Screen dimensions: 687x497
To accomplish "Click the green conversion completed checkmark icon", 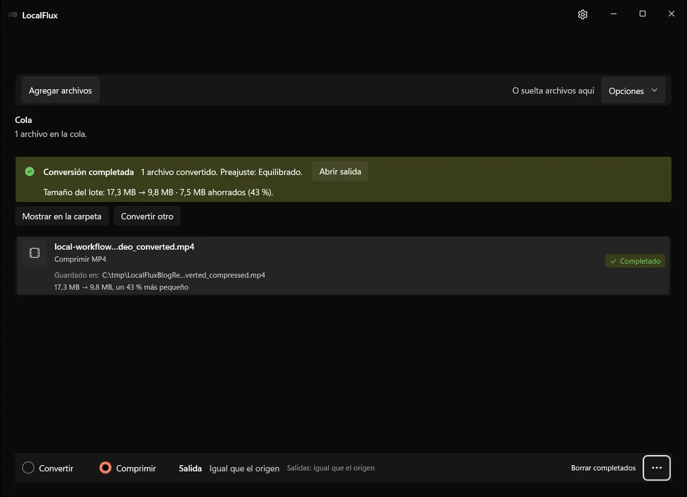I will (x=30, y=172).
